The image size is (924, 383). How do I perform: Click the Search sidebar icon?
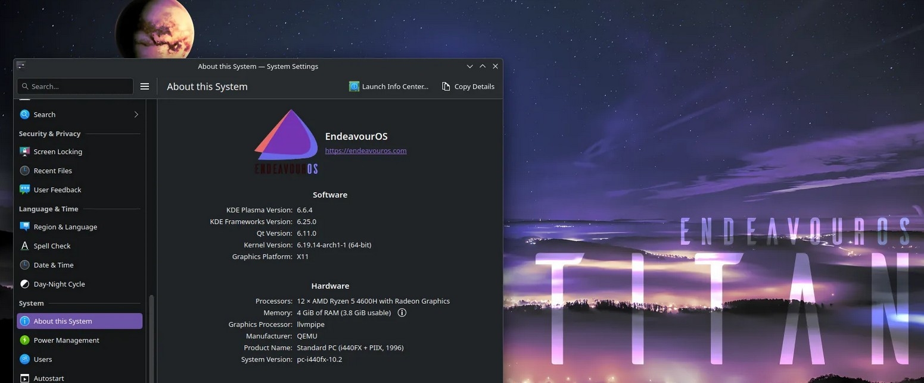point(24,114)
